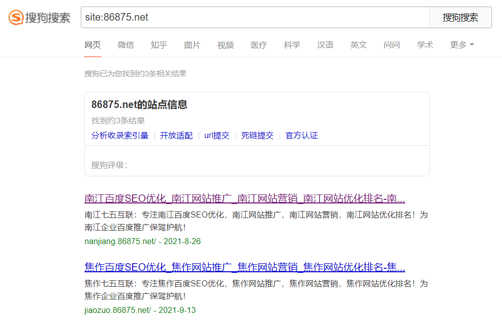Switch to the 微信 tab

(x=125, y=45)
